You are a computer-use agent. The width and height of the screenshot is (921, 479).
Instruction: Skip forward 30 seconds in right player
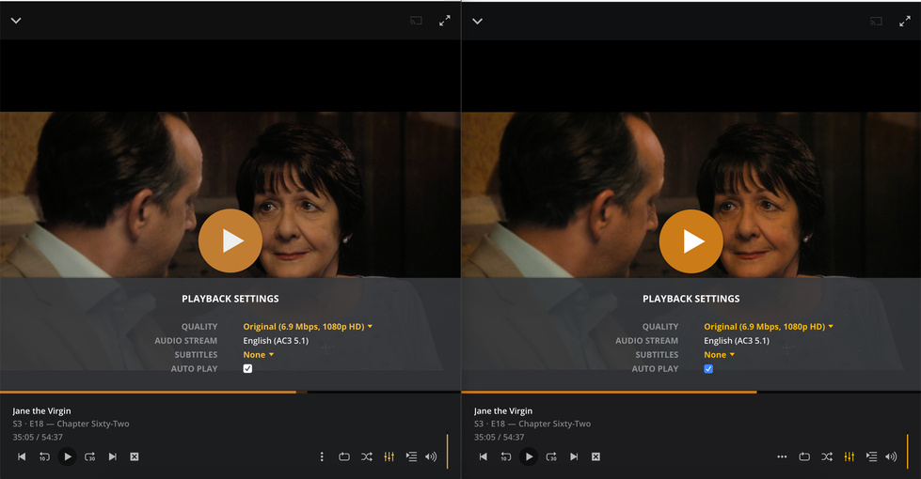point(551,456)
